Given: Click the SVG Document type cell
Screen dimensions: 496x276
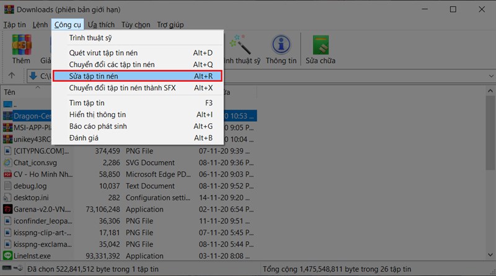Looking at the screenshot, I should pos(150,163).
